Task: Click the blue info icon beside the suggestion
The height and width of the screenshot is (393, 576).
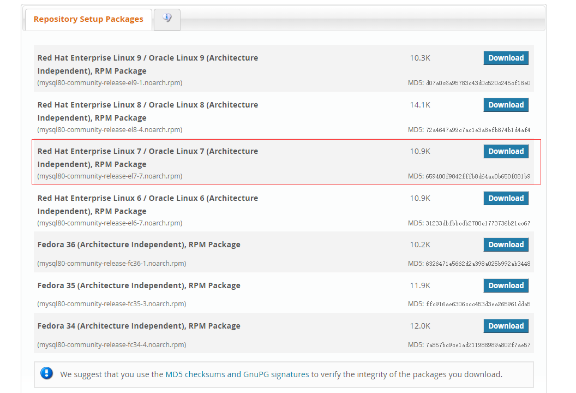Action: (x=47, y=374)
